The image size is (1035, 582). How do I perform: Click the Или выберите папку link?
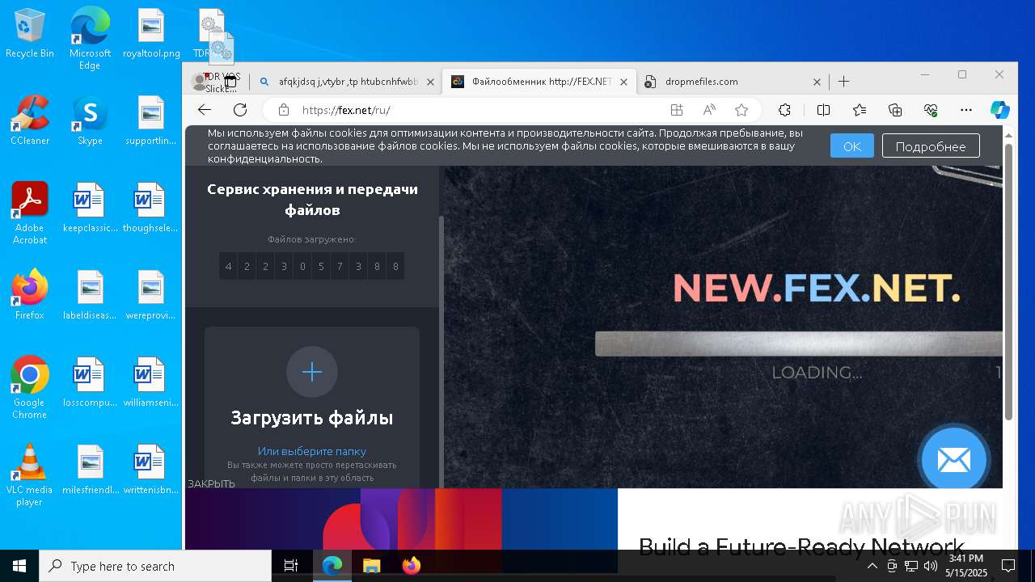[312, 451]
